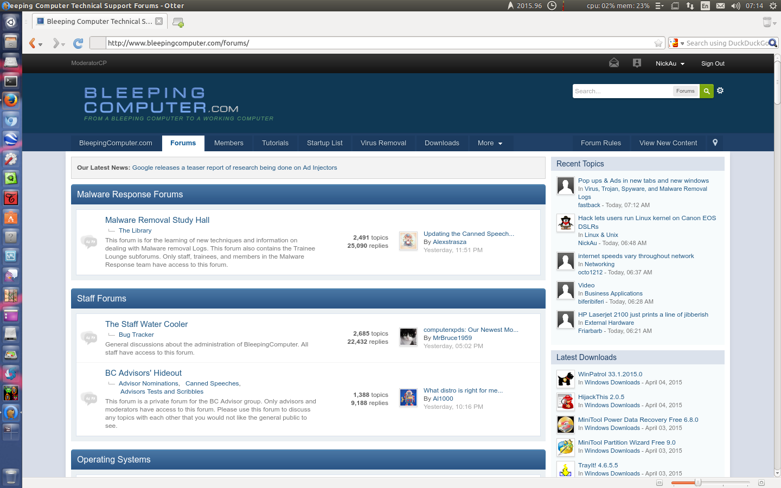Open Terminal from the dock

coord(11,81)
